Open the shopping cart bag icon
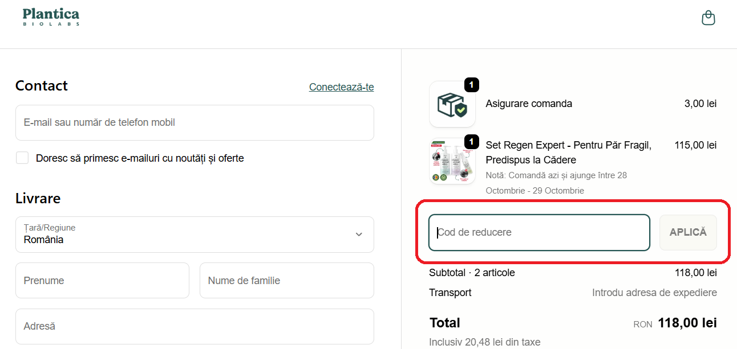Viewport: 737px width, 349px height. [x=708, y=18]
